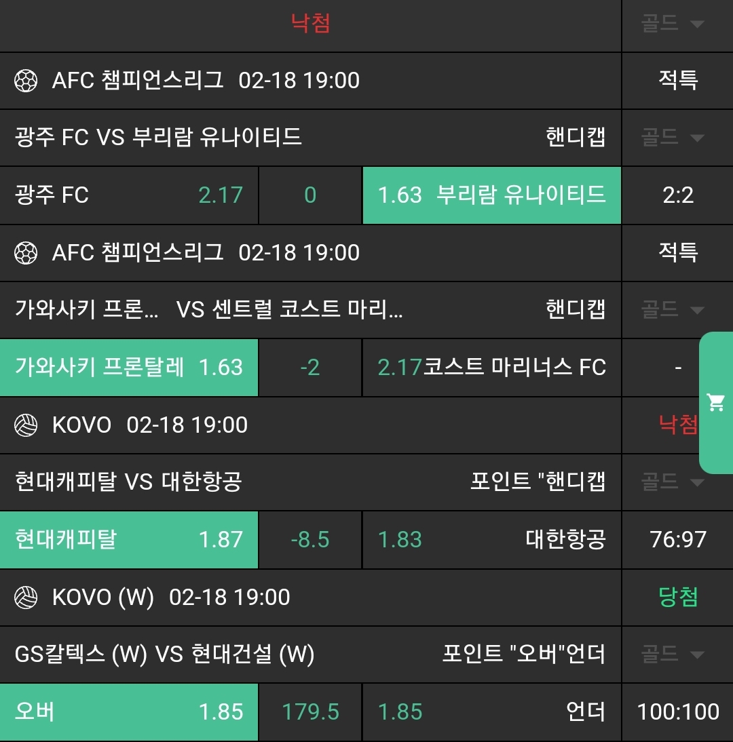The height and width of the screenshot is (742, 733).
Task: Click the 179.5 point line value
Action: pos(310,712)
